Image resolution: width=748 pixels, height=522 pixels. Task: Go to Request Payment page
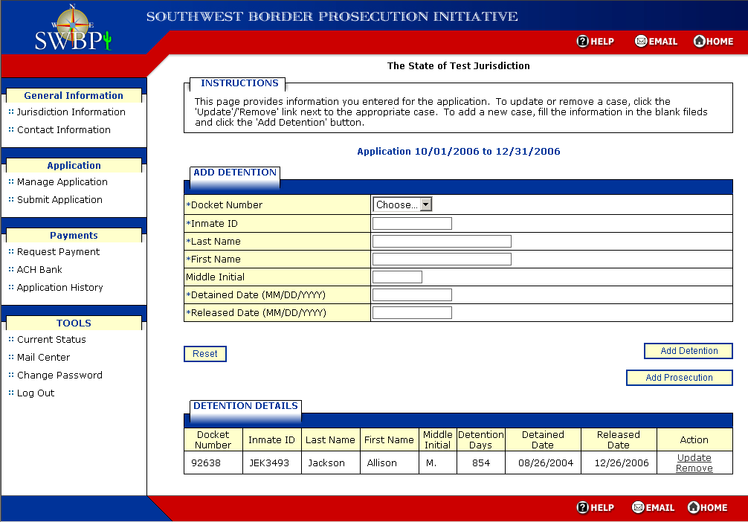59,252
